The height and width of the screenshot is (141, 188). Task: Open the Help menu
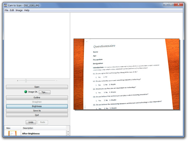pos(27,10)
